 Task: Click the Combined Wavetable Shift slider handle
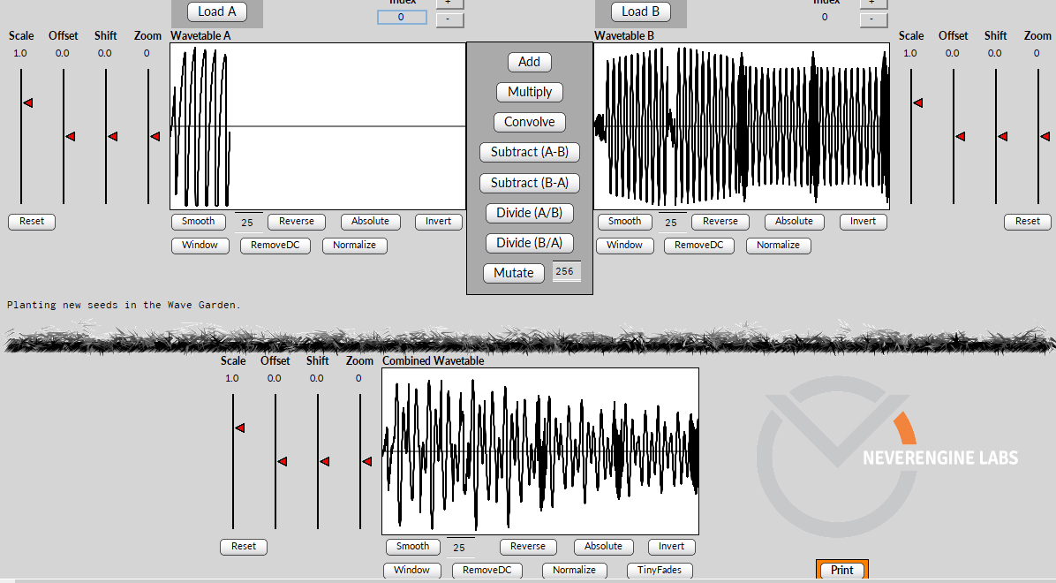(x=325, y=462)
